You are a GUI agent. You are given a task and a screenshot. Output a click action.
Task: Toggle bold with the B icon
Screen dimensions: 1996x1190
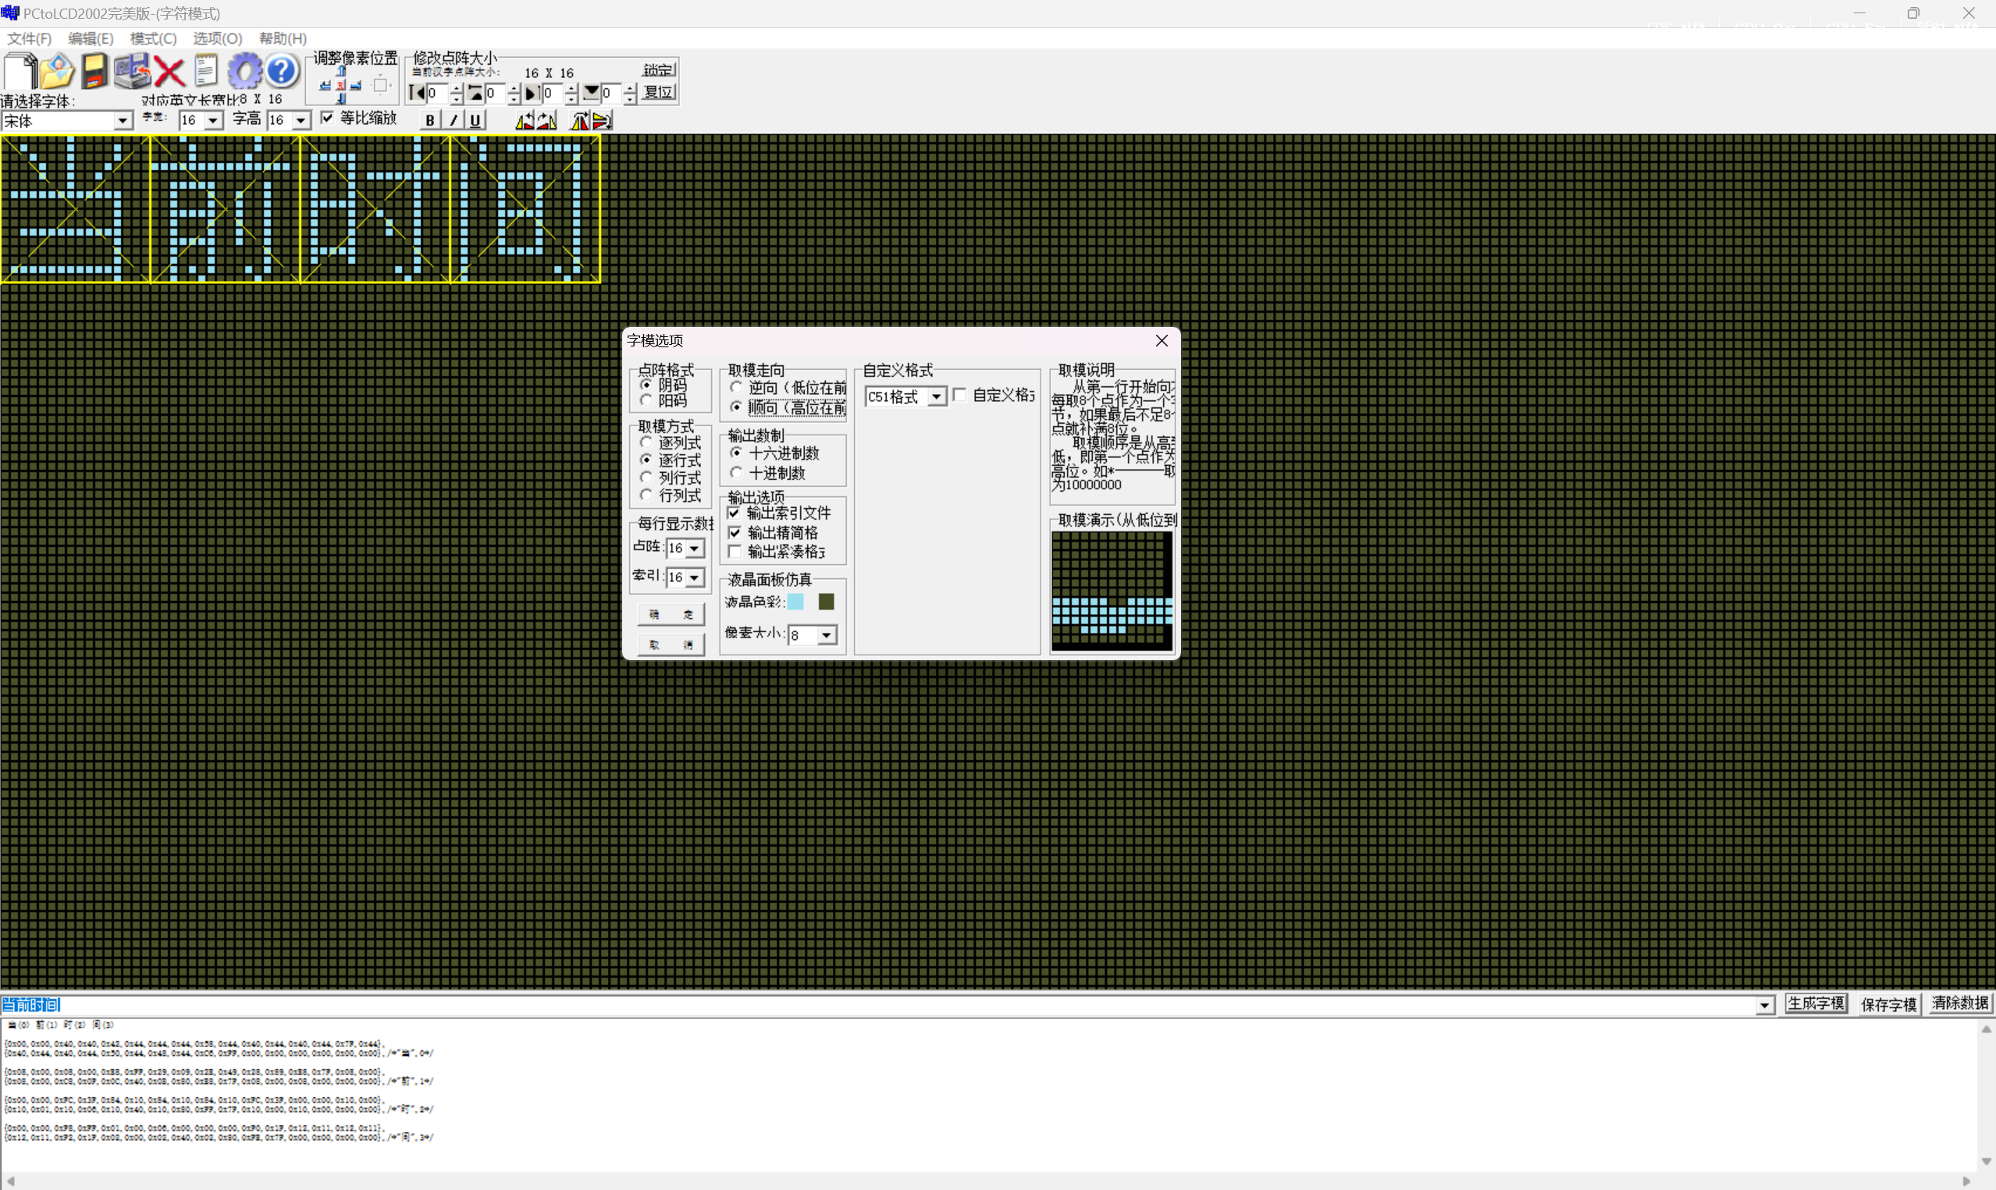(x=431, y=120)
